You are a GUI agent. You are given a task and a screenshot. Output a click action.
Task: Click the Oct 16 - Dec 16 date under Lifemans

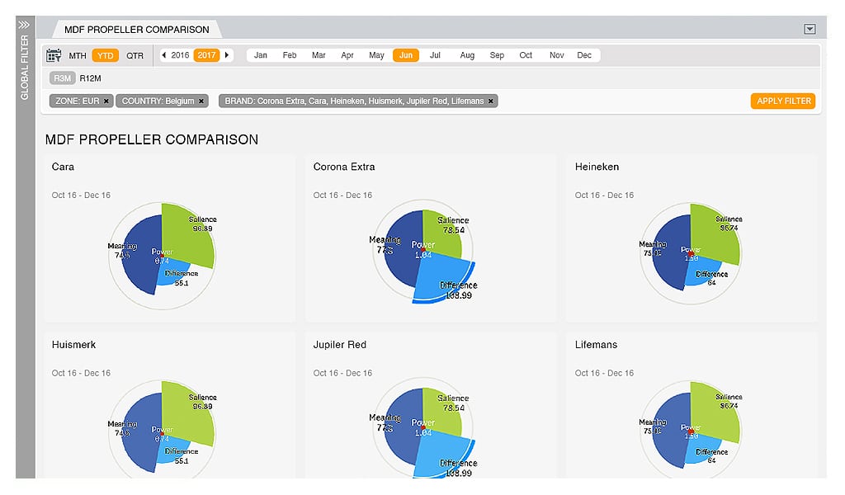[x=604, y=373]
